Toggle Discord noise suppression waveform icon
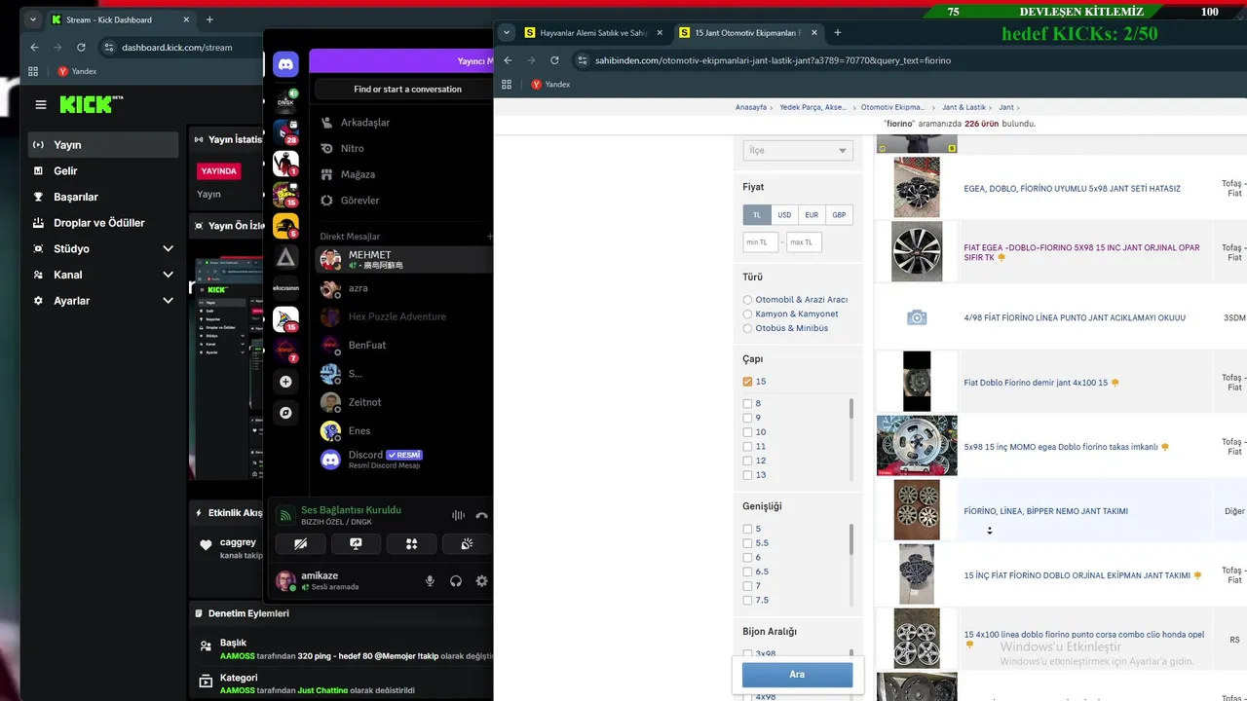This screenshot has width=1247, height=701. pyautogui.click(x=458, y=516)
